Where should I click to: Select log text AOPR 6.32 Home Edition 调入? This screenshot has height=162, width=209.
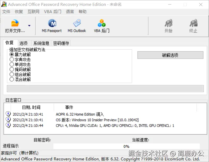(80, 114)
